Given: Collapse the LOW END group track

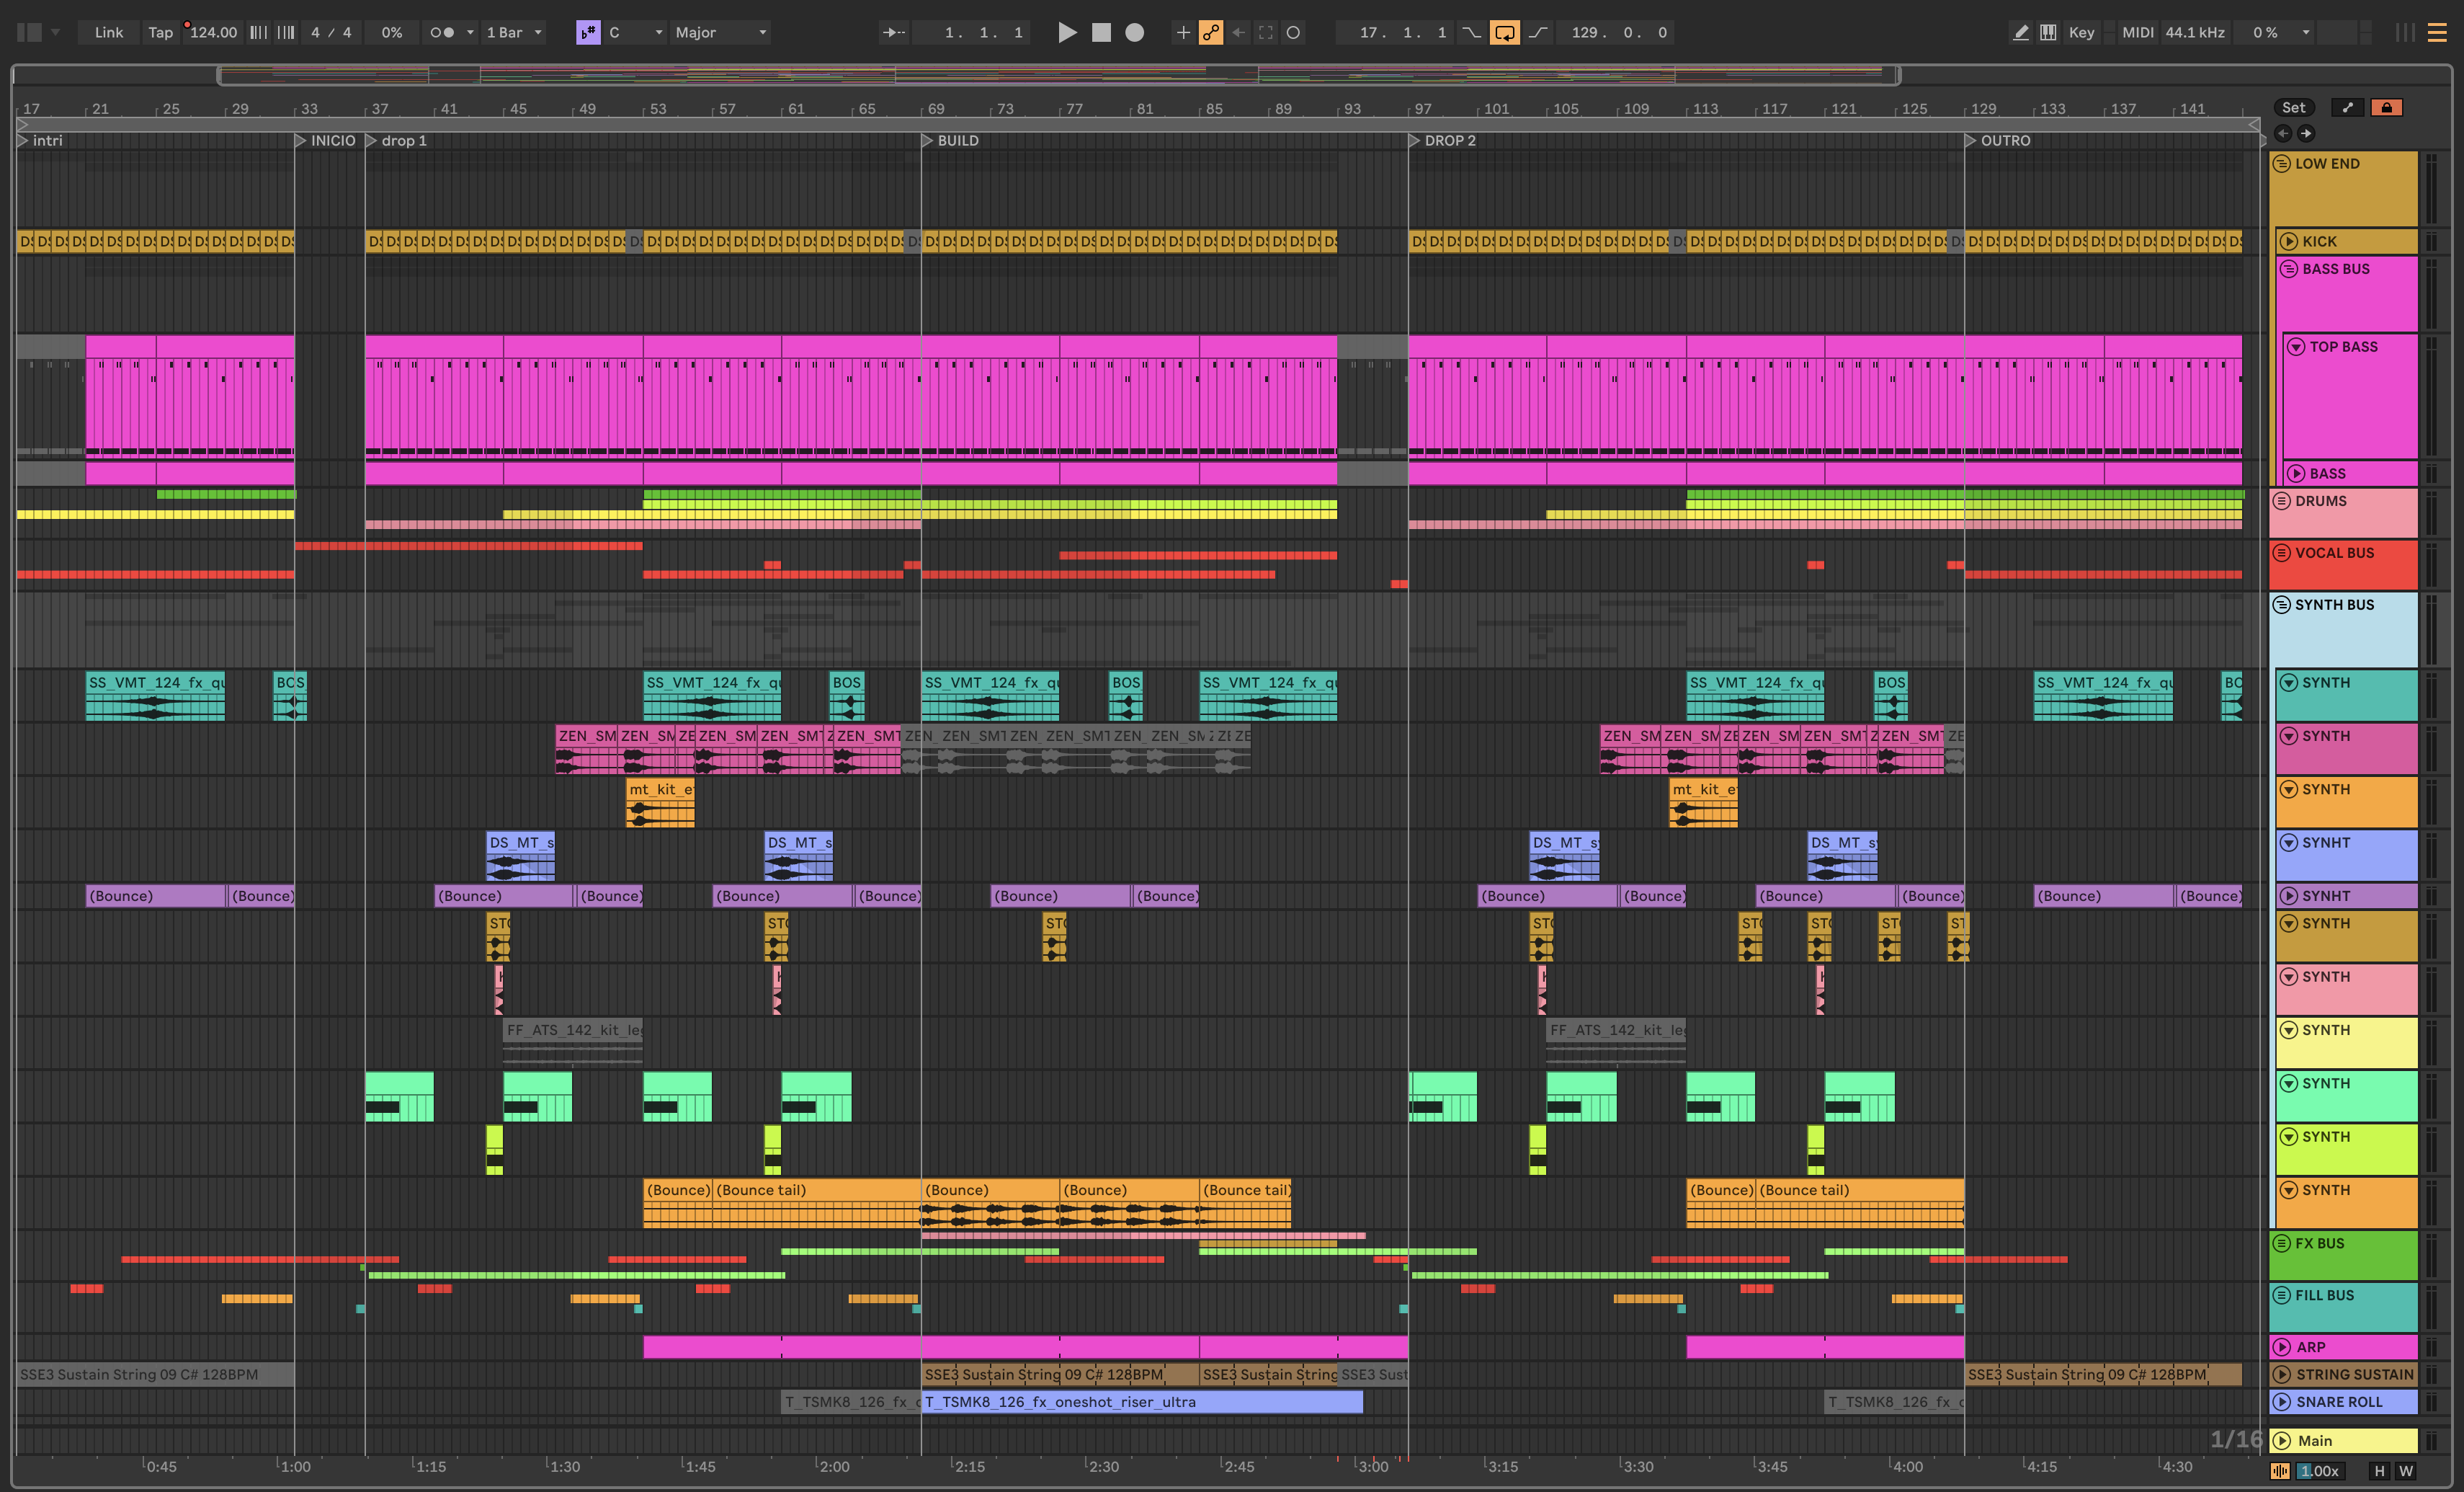Looking at the screenshot, I should click(2282, 163).
